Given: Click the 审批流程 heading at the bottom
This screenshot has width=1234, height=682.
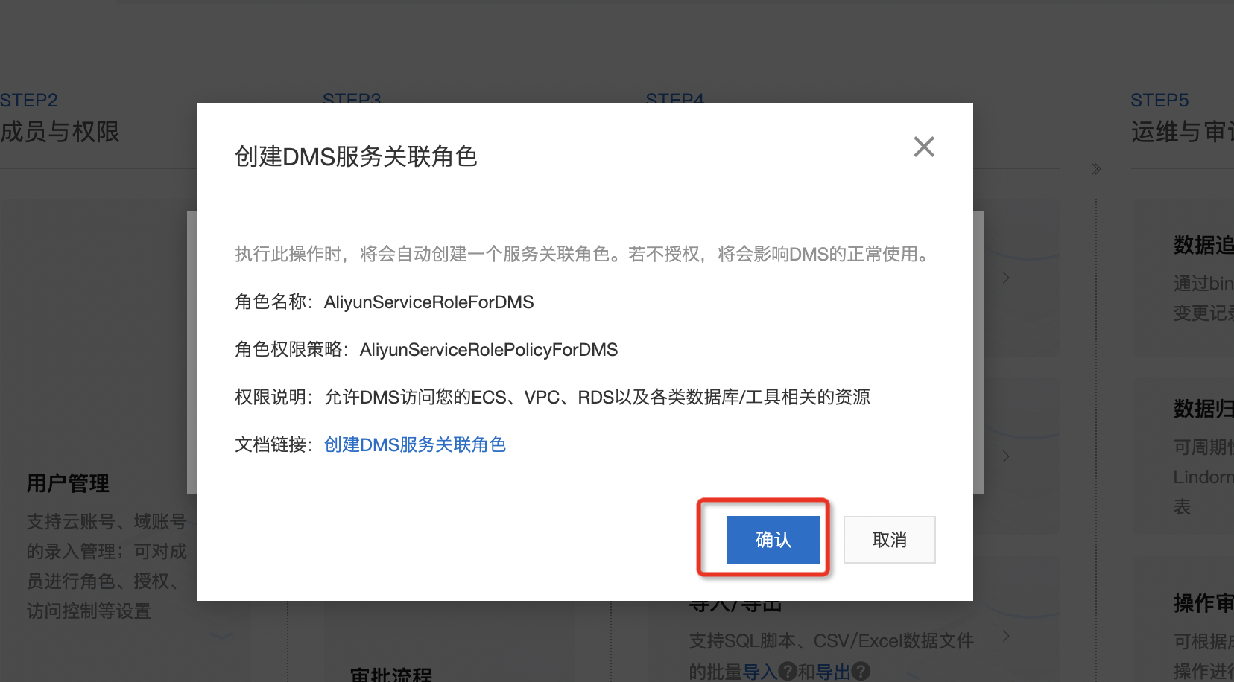Looking at the screenshot, I should tap(391, 675).
